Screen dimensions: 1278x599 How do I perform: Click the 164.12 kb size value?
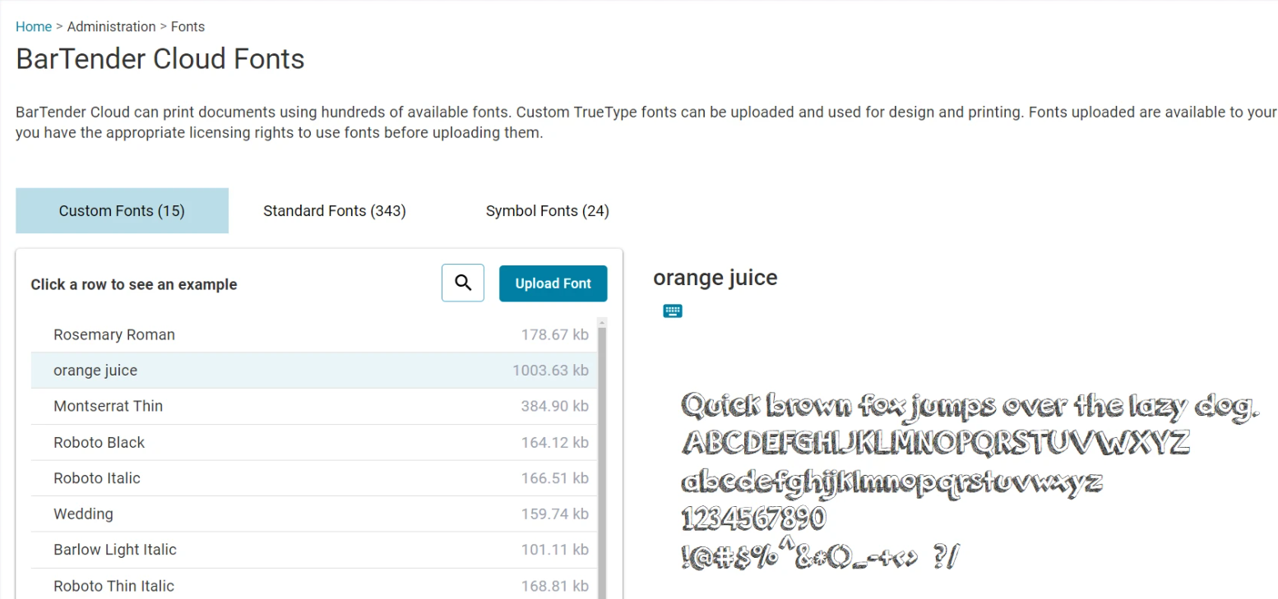[x=555, y=442]
